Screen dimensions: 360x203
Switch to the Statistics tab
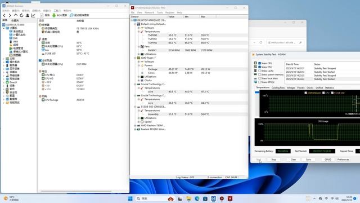[x=329, y=88]
